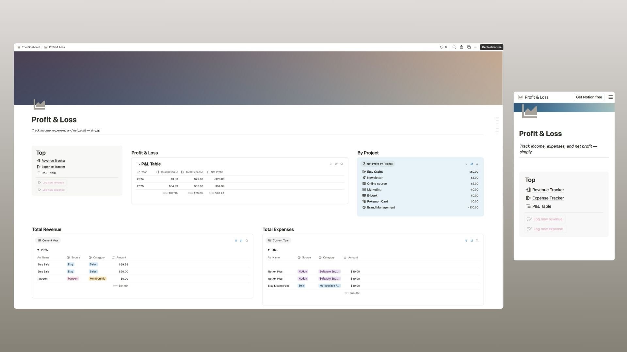
Task: Collapse the 2025 group in Total Revenue
Action: coord(38,250)
